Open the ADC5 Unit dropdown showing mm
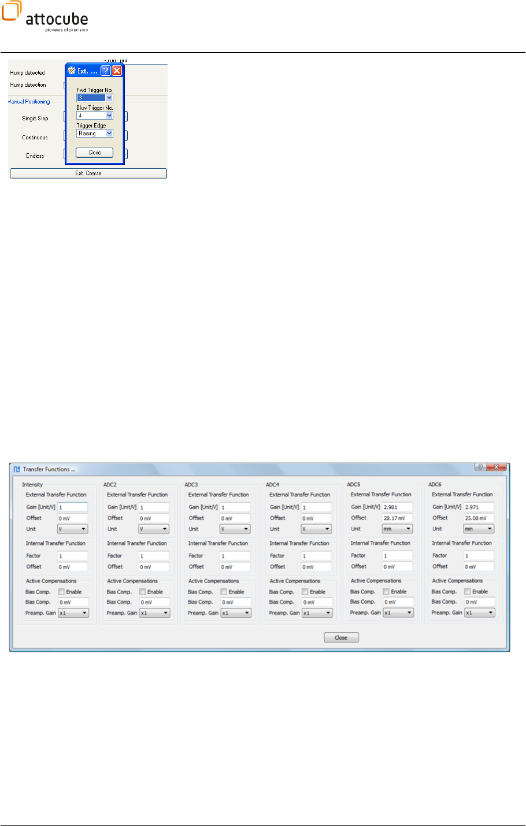526x826 pixels. point(397,529)
